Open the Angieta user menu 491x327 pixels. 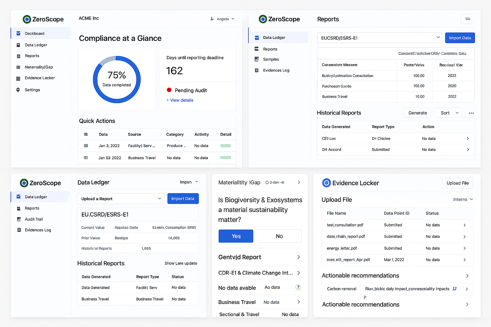click(222, 19)
